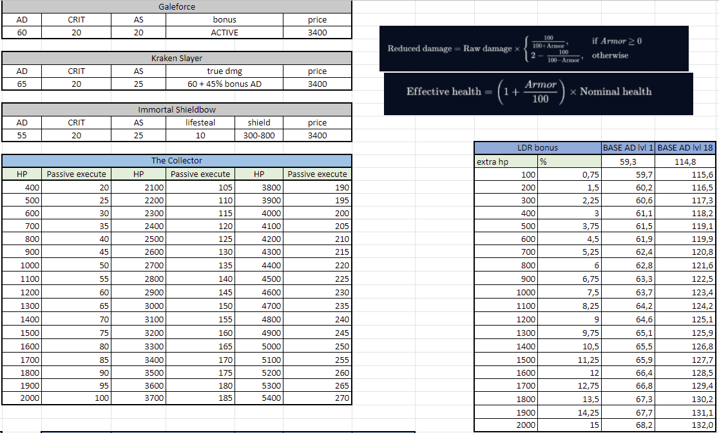The height and width of the screenshot is (433, 719).
Task: Click LDR percent value 0,75
Action: click(570, 174)
